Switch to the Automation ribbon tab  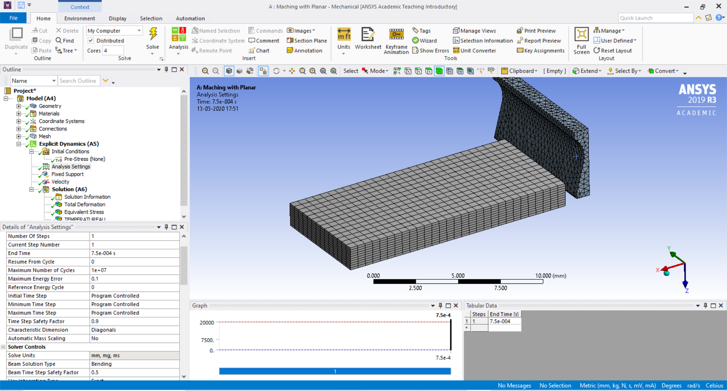coord(190,18)
